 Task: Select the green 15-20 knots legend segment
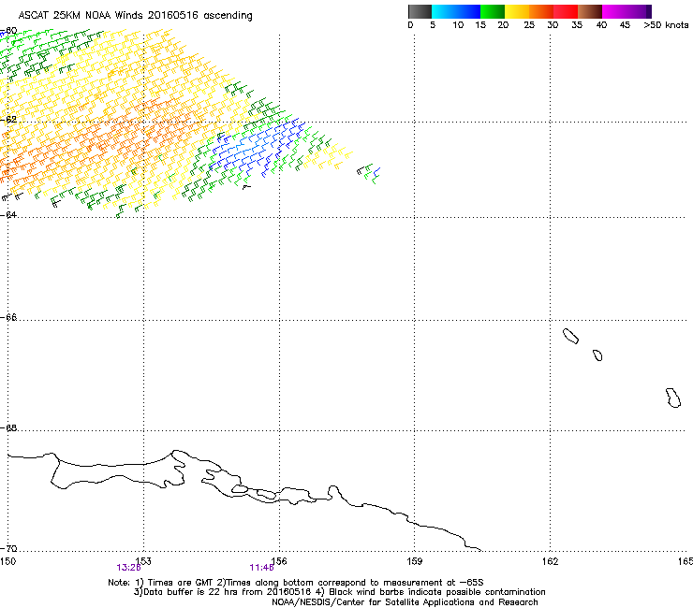(x=493, y=11)
